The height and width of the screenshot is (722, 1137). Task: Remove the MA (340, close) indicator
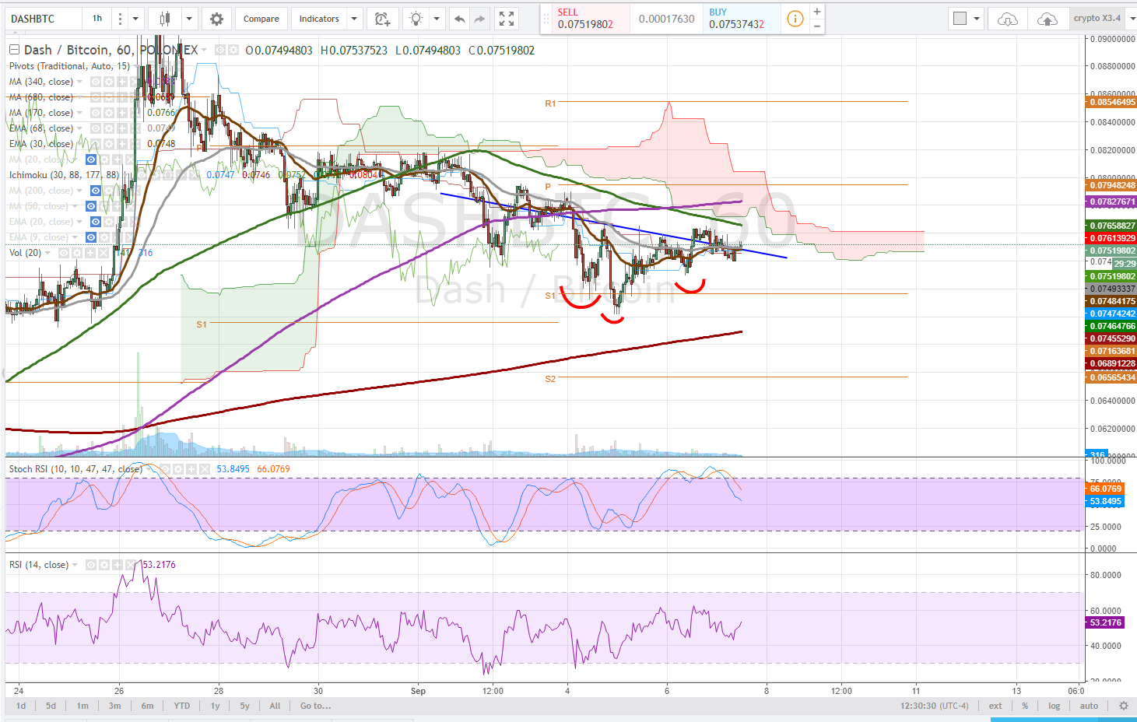tap(134, 82)
